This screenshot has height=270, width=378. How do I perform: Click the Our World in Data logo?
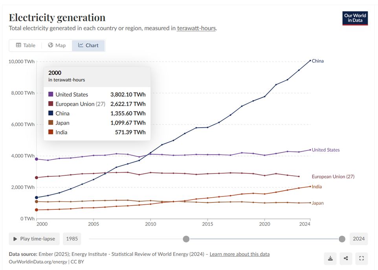coord(355,18)
